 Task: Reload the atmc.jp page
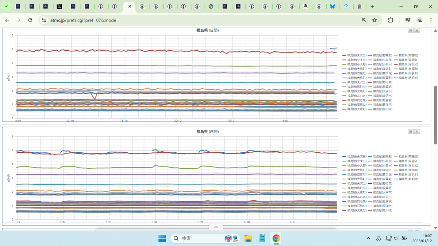tap(30, 20)
